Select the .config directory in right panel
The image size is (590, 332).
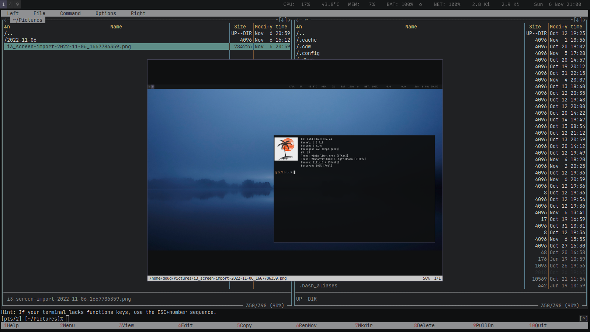[x=309, y=53]
